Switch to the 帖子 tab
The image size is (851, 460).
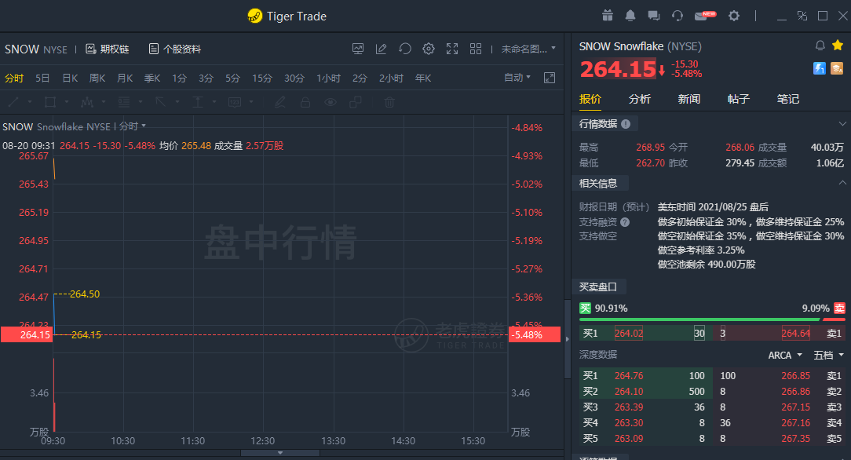tap(738, 99)
